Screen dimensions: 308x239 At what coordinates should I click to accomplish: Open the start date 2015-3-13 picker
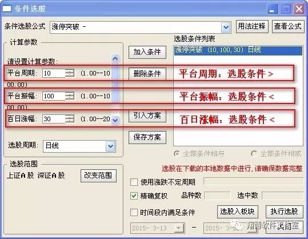179,228
